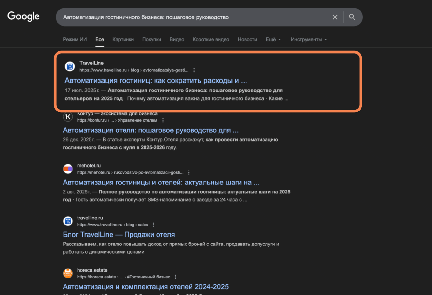Click the mehotel.ru rukovodstvo URL breadcrumb
Image resolution: width=432 pixels, height=295 pixels.
click(130, 172)
